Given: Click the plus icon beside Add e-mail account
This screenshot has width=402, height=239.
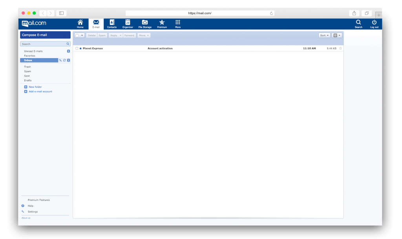Looking at the screenshot, I should (x=26, y=91).
